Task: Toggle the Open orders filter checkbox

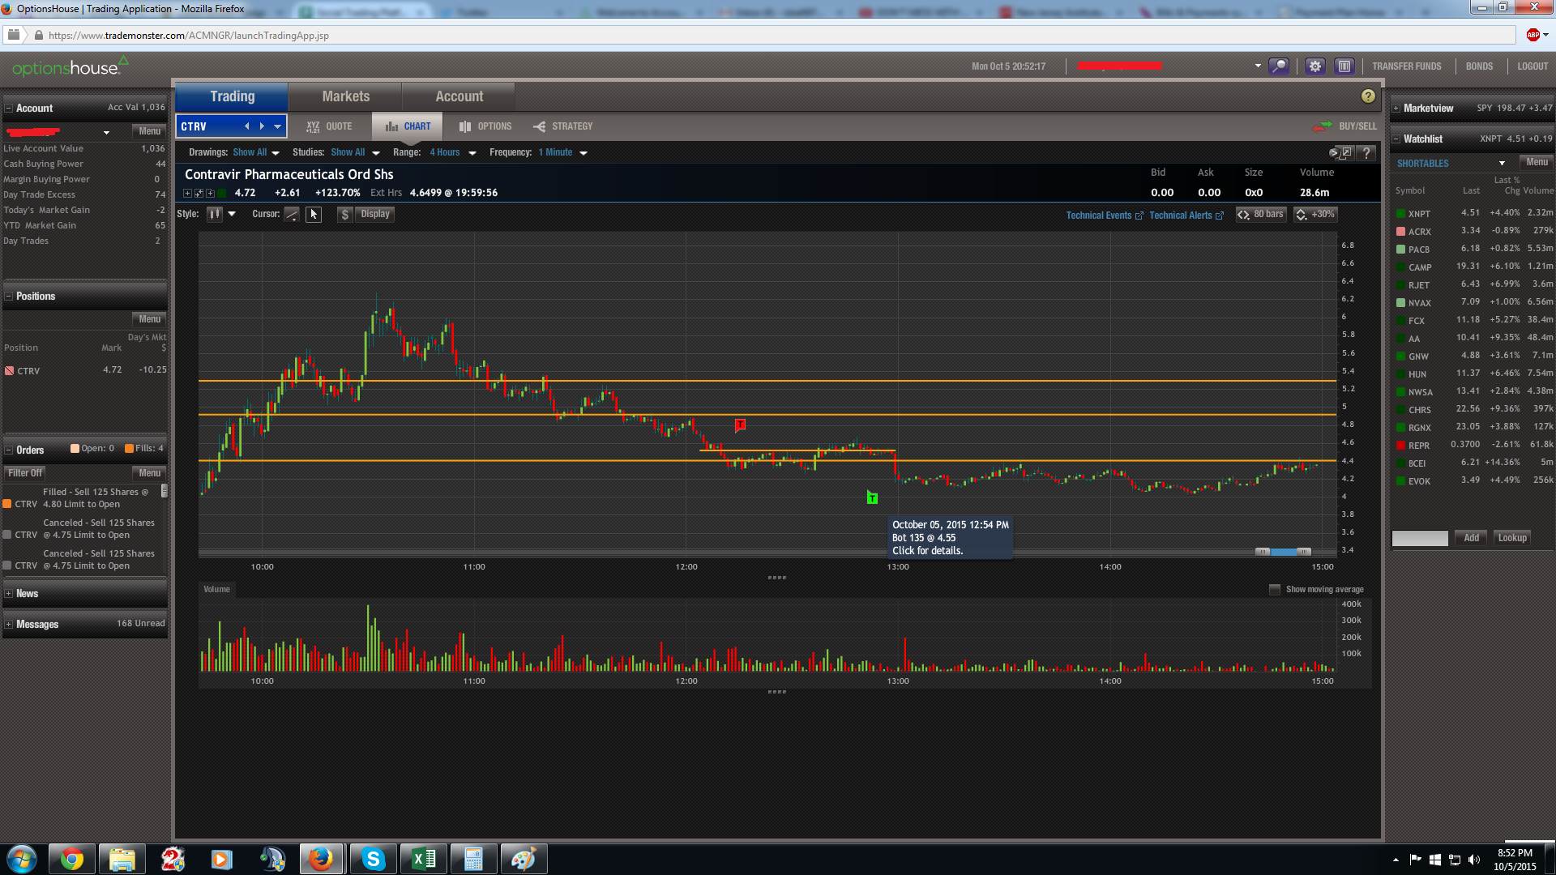Action: [75, 449]
